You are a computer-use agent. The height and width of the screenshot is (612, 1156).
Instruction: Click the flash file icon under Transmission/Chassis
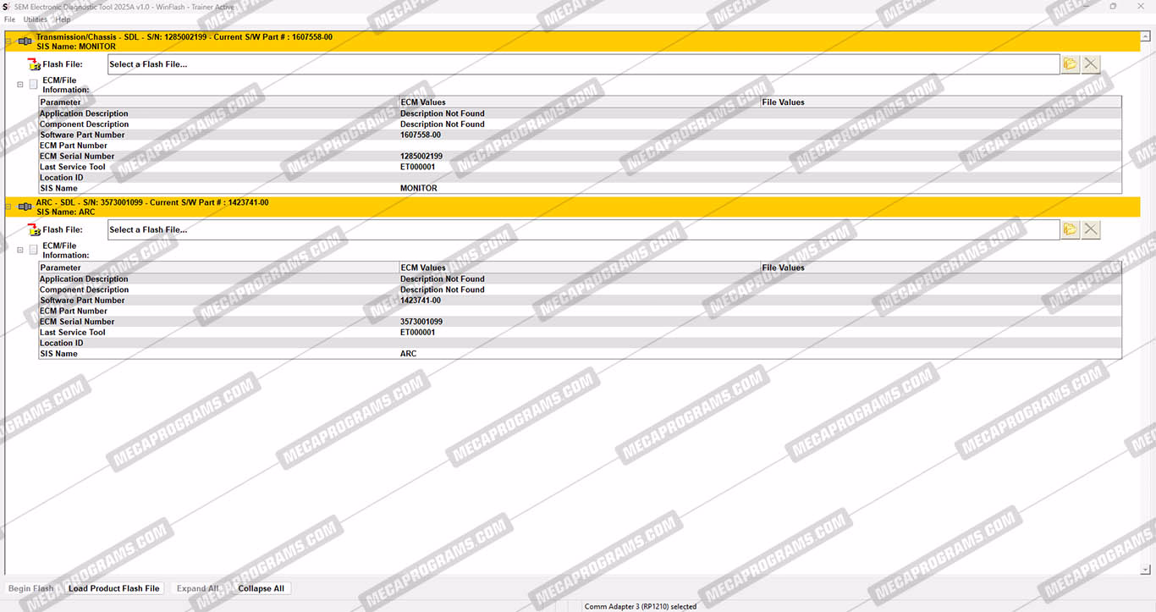(34, 64)
